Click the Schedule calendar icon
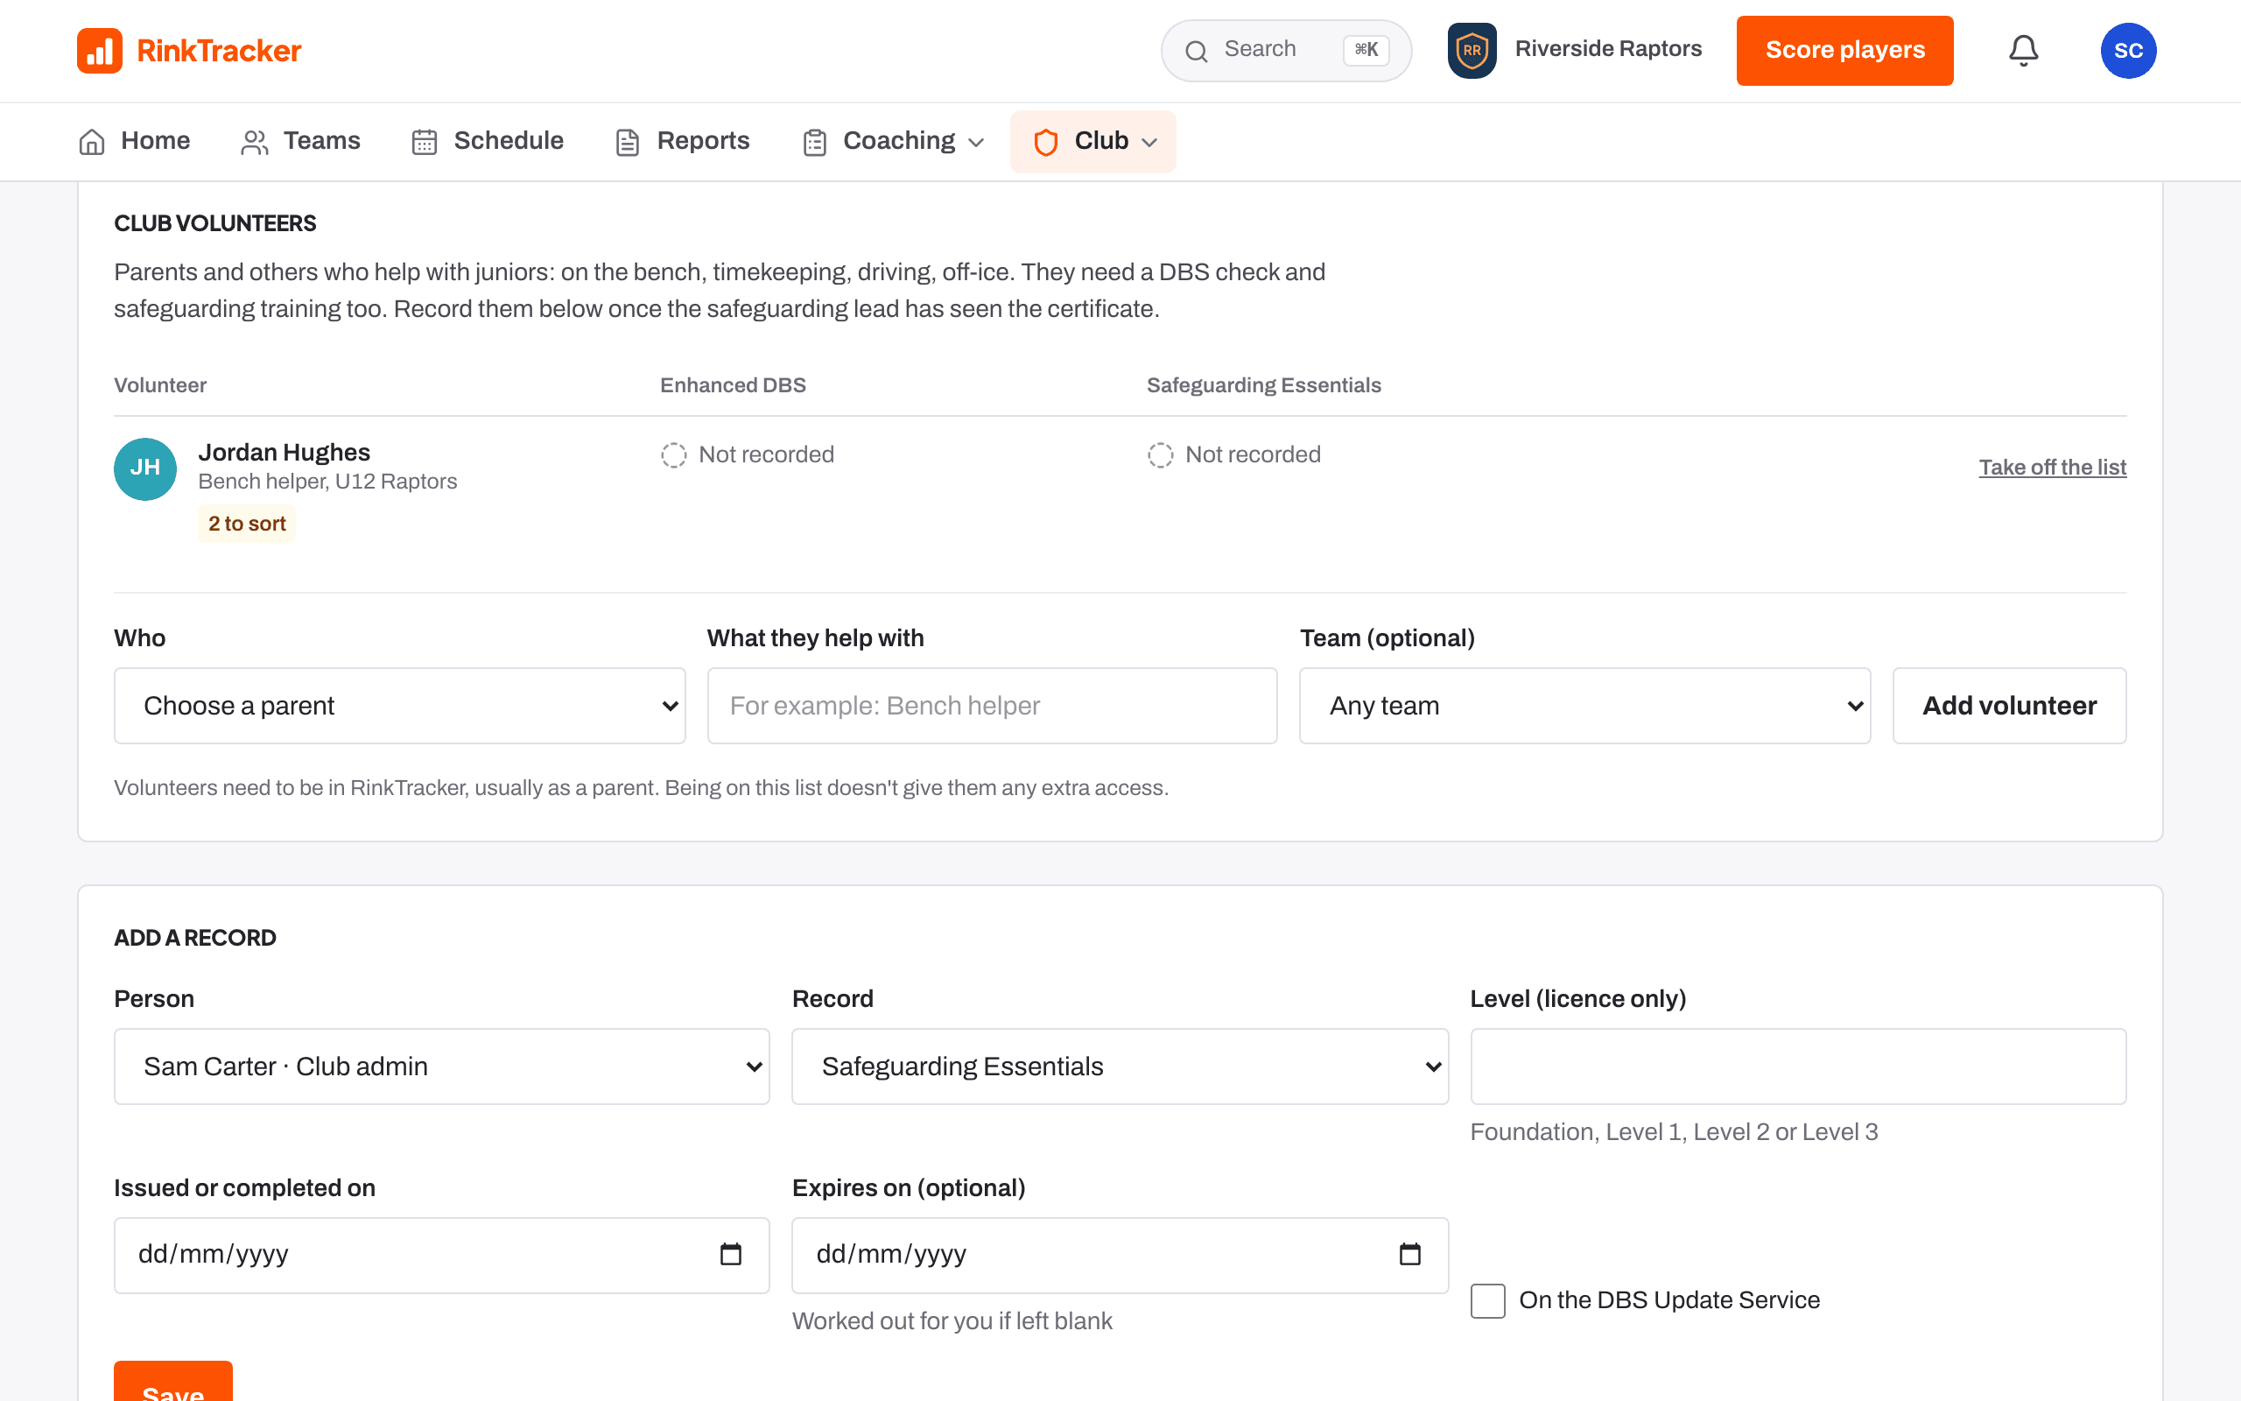This screenshot has height=1401, width=2241. [424, 142]
